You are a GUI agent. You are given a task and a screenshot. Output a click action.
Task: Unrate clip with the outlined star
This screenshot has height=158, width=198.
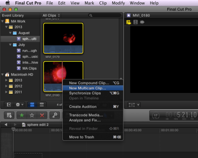pyautogui.click(x=32, y=115)
